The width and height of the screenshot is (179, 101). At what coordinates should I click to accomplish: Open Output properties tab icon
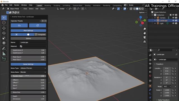(150, 64)
